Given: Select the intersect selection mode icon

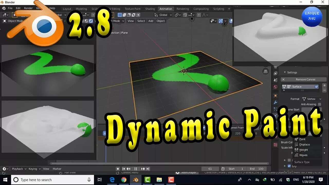Looking at the screenshot, I should [x=138, y=15].
